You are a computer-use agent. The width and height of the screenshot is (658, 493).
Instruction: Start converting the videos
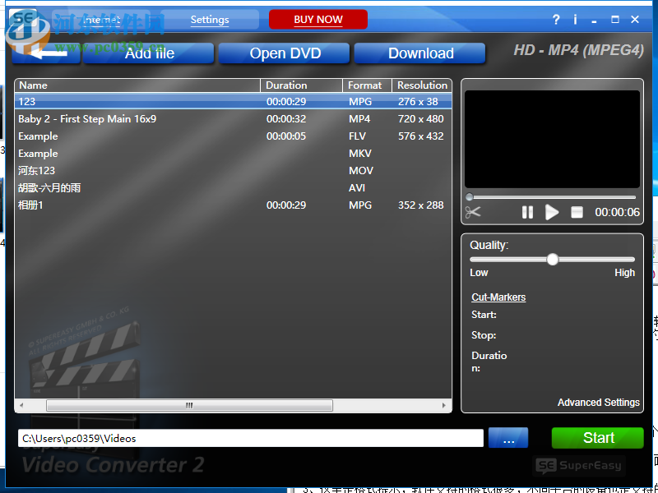pyautogui.click(x=597, y=438)
